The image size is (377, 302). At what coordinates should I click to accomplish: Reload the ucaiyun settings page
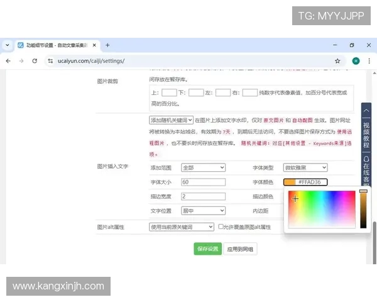35,61
